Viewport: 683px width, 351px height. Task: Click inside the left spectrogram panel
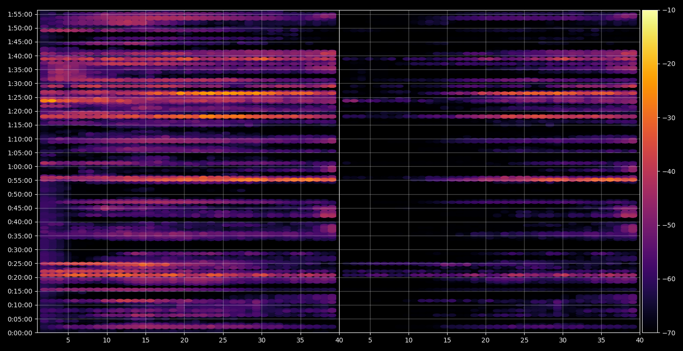tap(188, 171)
